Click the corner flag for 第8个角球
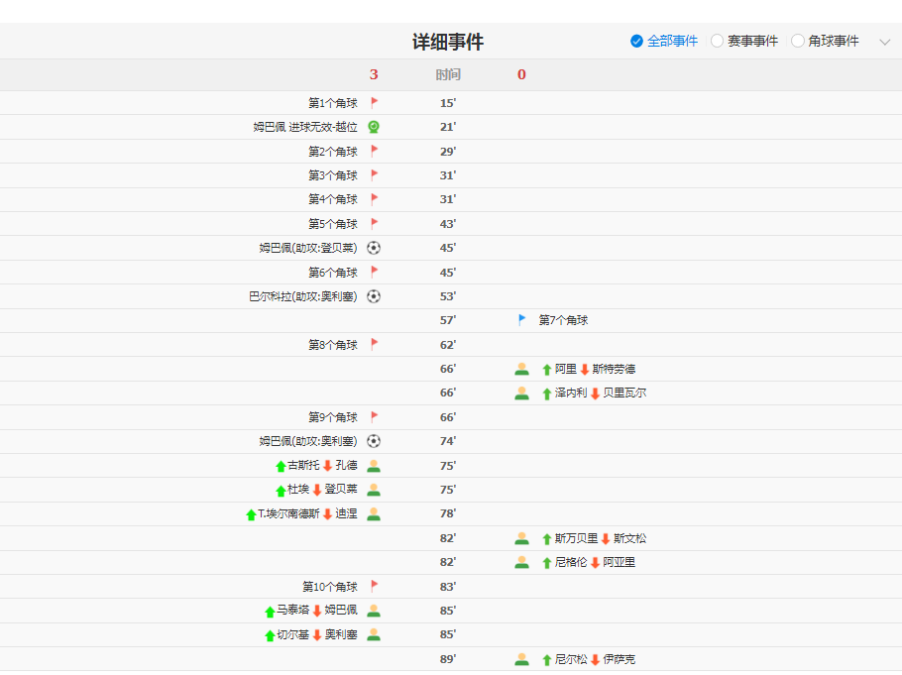This screenshot has height=675, width=902. point(374,344)
